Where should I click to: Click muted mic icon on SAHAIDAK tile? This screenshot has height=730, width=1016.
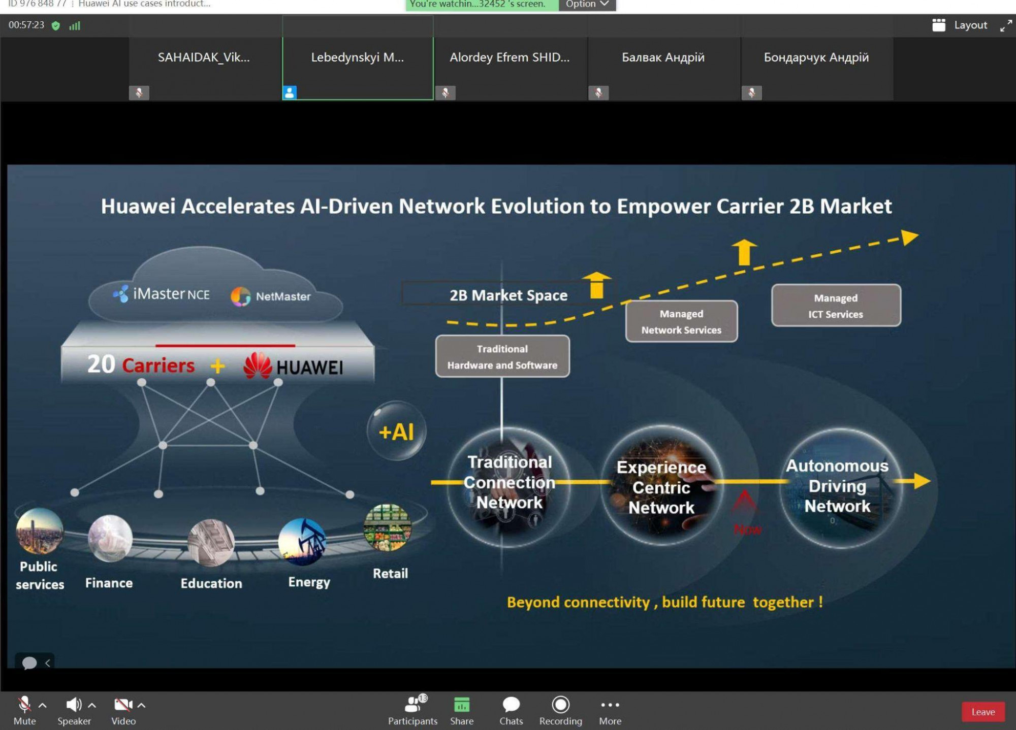tap(139, 93)
